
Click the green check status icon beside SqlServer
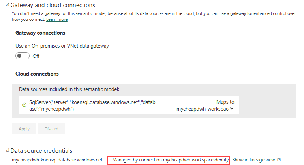24,105
